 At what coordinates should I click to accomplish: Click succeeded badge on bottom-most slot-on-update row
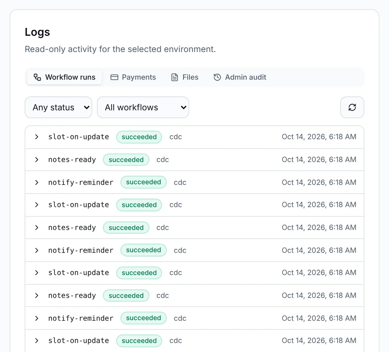pos(139,341)
